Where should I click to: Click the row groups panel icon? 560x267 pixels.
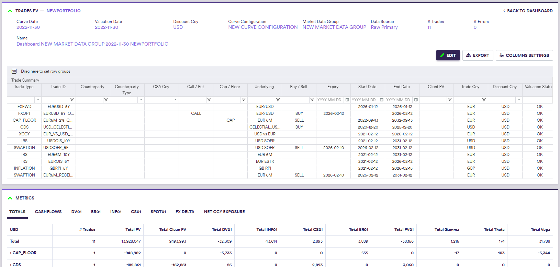pos(14,71)
